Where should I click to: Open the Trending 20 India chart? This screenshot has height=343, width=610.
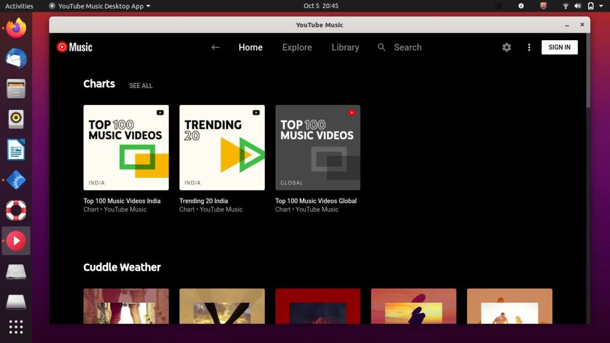222,147
